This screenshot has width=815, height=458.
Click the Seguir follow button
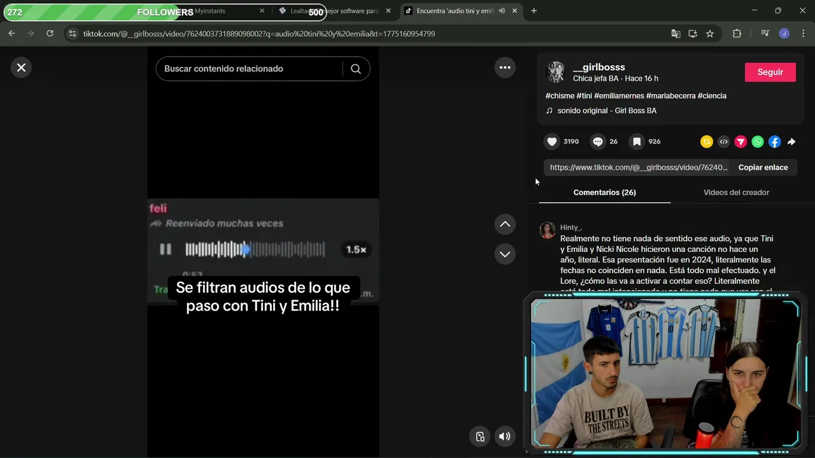tap(770, 72)
